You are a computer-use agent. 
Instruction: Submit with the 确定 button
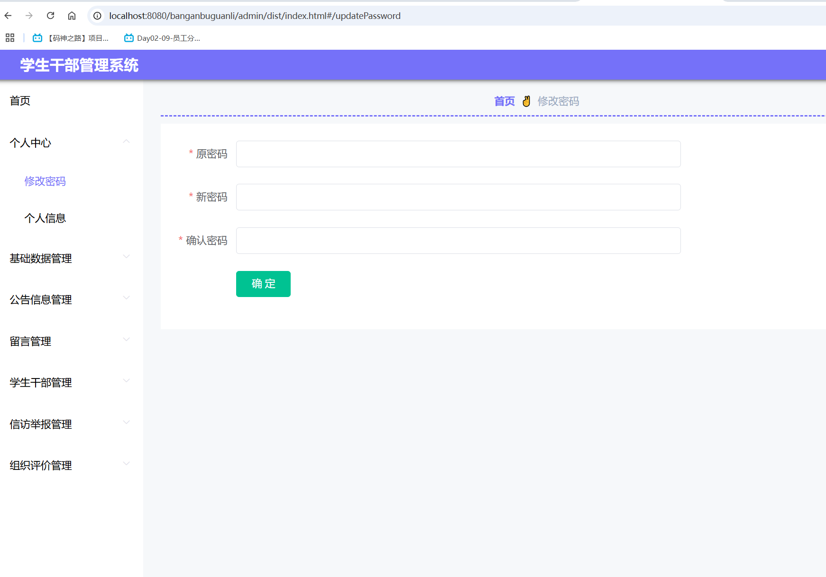click(263, 284)
